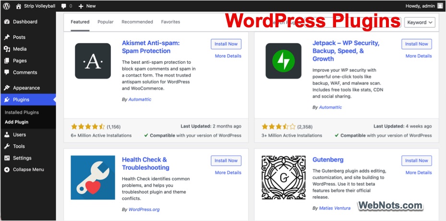Switch to the Recommended tab
The height and width of the screenshot is (221, 446).
click(137, 22)
